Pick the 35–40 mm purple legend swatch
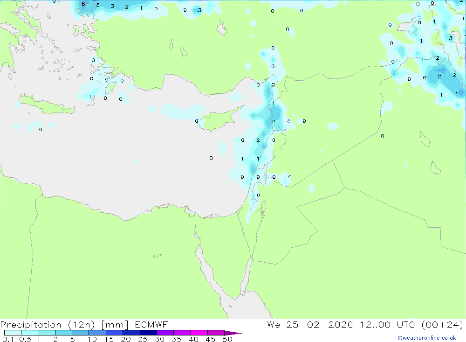 tap(182, 333)
